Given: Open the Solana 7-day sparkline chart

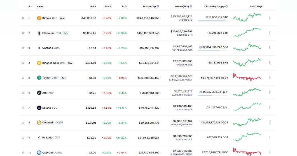Looking at the screenshot, I should pyautogui.click(x=247, y=107).
